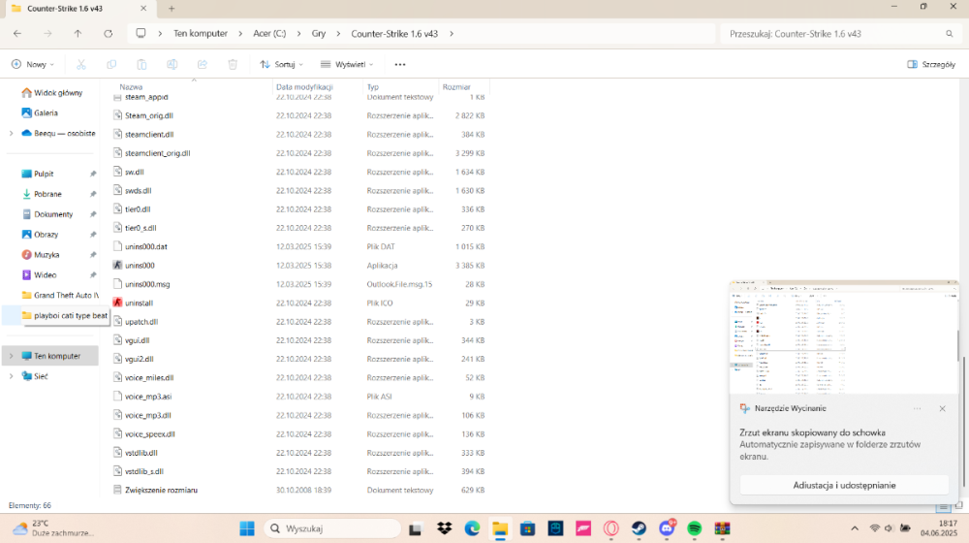969x543 pixels.
Task: Click Adiustacja i udostępnianie button
Action: point(844,486)
